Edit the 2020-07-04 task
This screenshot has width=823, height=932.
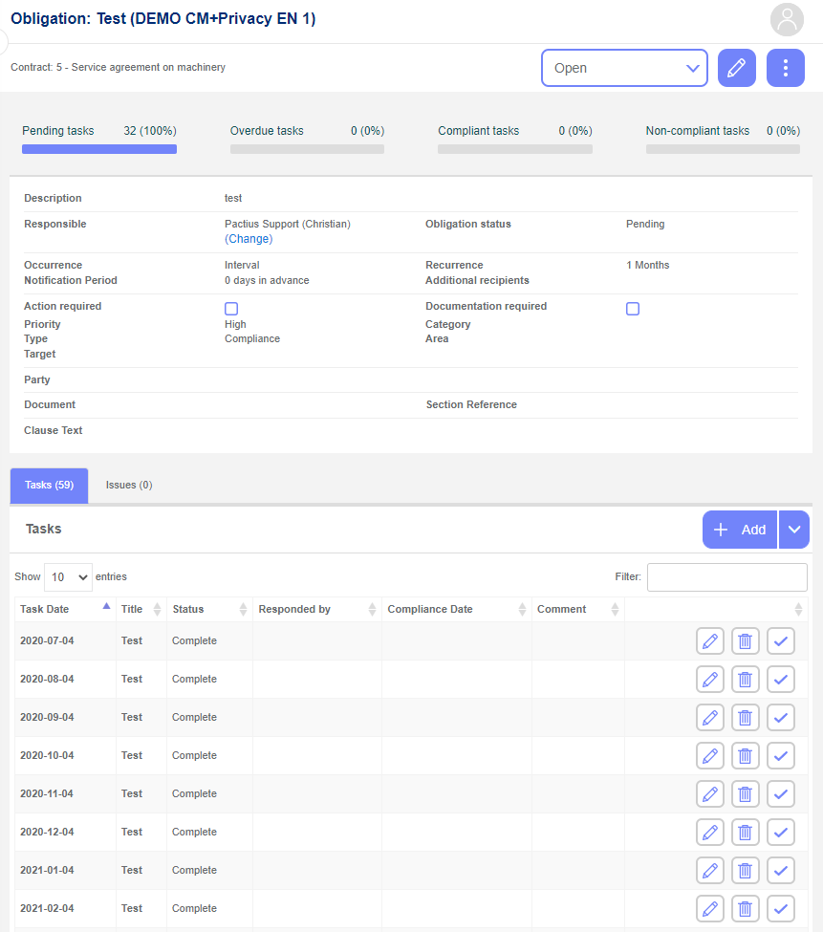[710, 640]
